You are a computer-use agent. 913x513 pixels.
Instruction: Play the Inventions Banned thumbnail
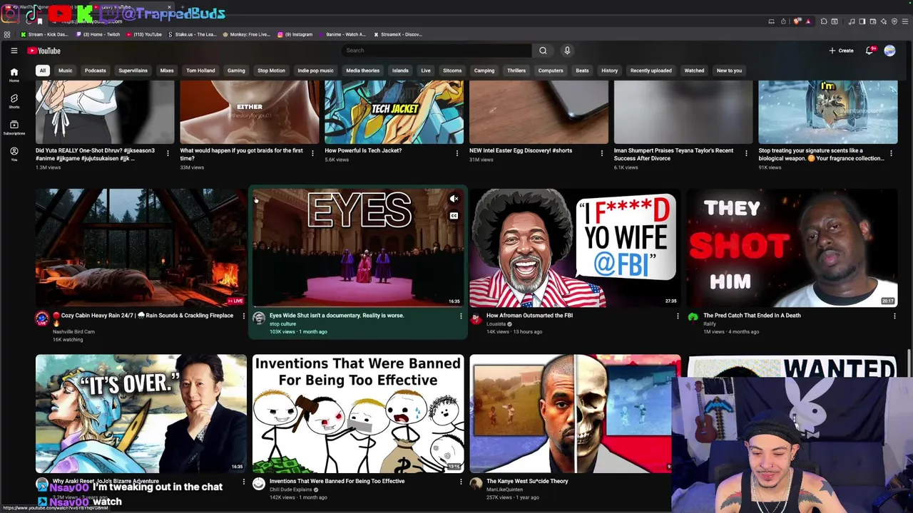click(358, 413)
